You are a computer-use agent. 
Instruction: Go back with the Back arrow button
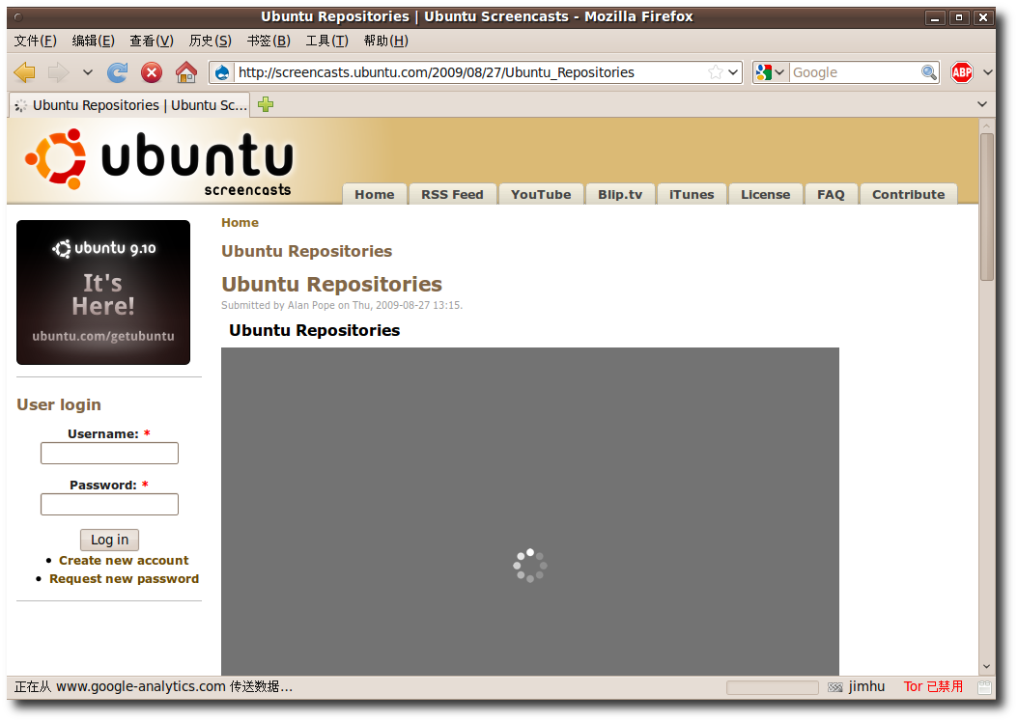click(x=25, y=72)
